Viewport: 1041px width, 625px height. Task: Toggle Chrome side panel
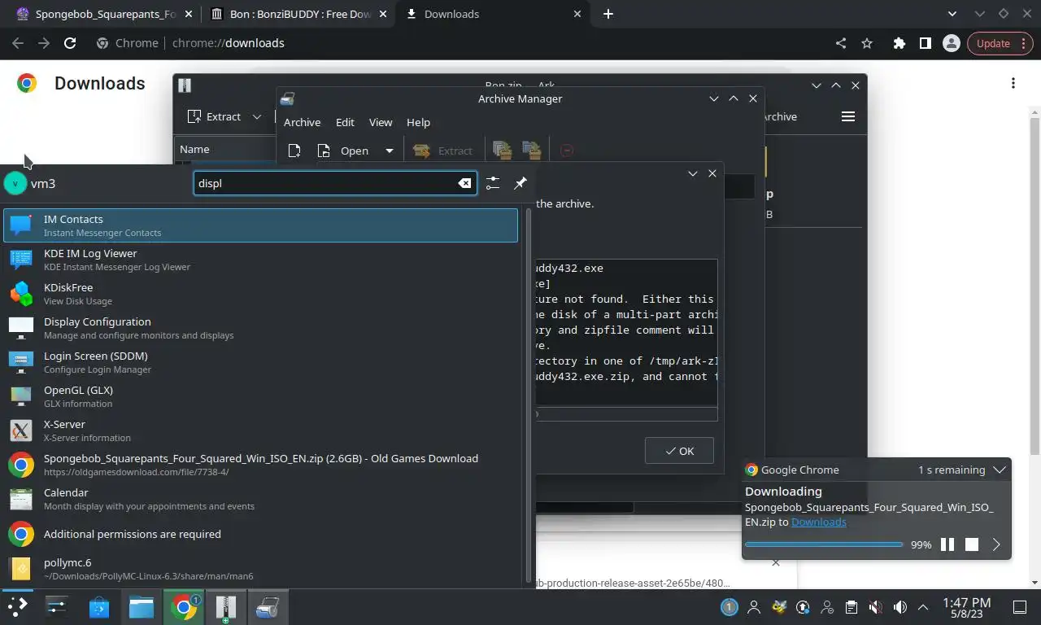(925, 43)
